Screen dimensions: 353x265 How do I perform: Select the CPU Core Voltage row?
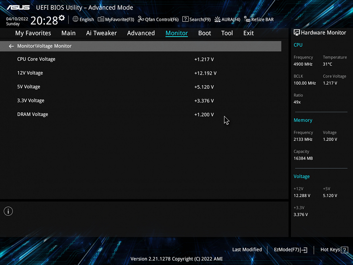pos(140,59)
